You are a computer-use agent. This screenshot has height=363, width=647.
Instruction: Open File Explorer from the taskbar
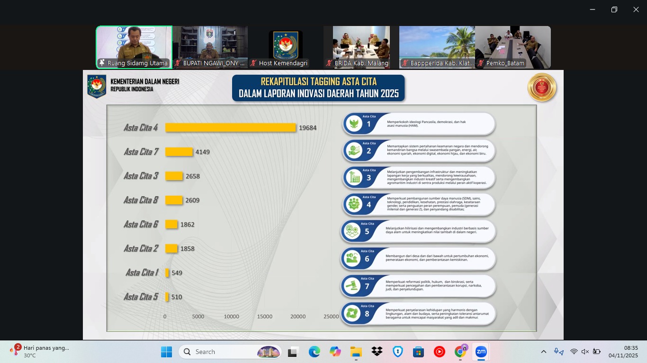pyautogui.click(x=356, y=352)
